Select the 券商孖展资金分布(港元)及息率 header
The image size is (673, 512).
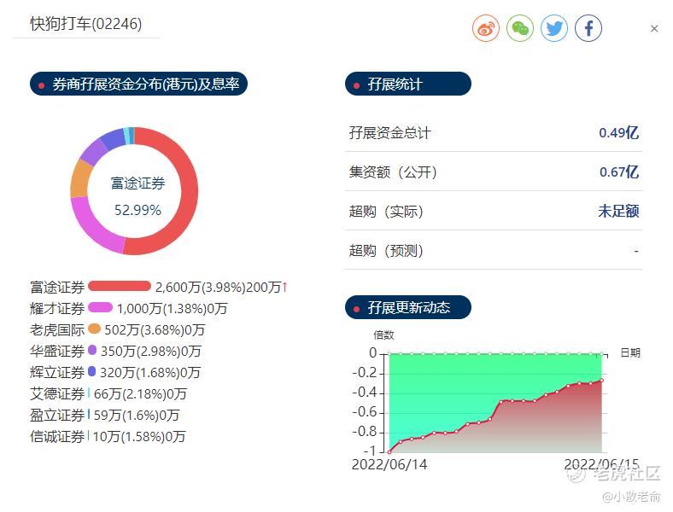(138, 84)
